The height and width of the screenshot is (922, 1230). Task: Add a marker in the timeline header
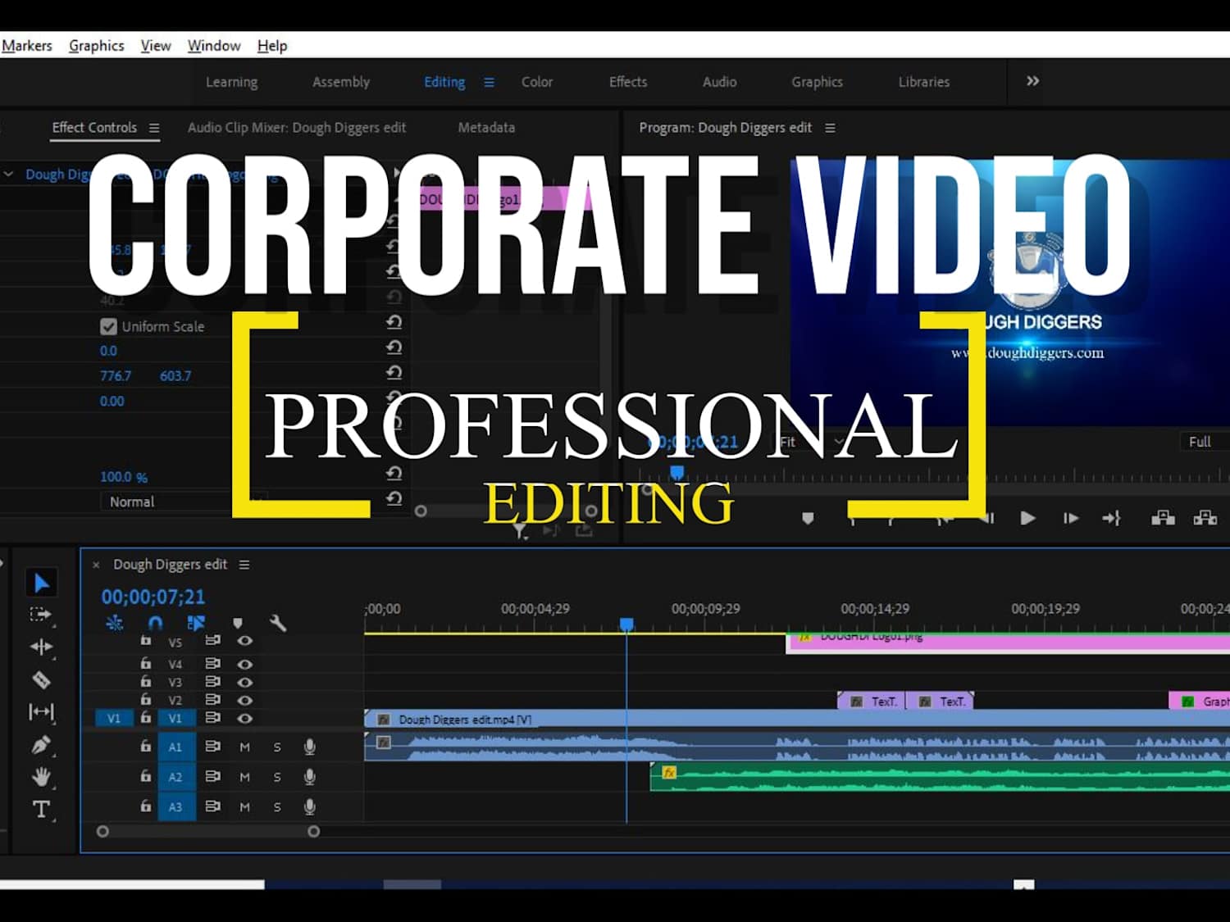tap(238, 624)
